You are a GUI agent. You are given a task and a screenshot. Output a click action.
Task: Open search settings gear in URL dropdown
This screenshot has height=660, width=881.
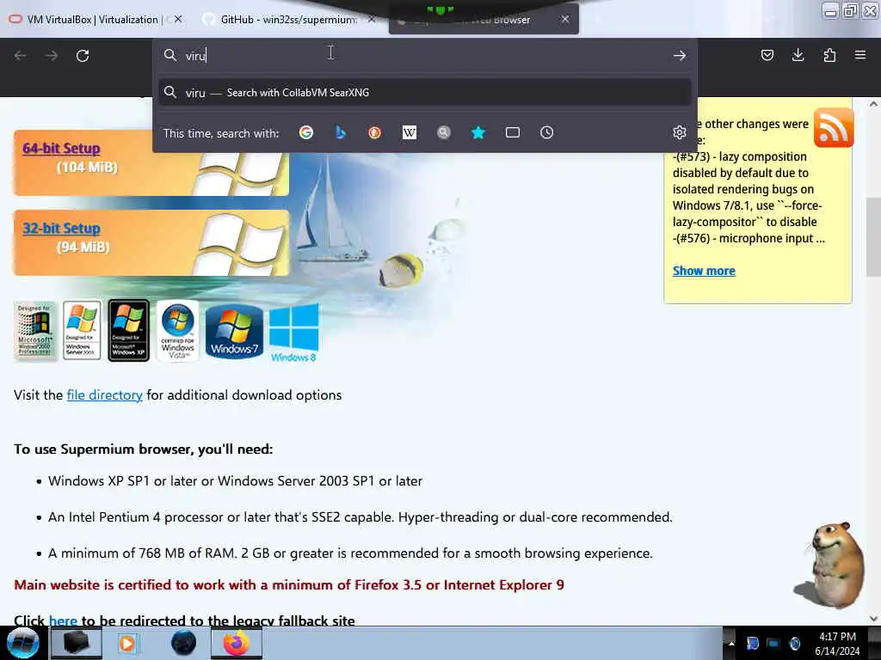680,132
